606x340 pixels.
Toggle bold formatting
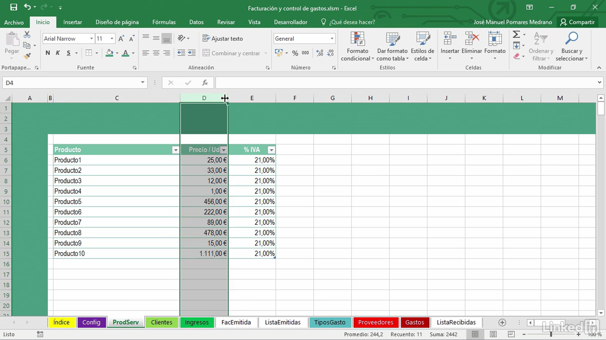point(47,53)
